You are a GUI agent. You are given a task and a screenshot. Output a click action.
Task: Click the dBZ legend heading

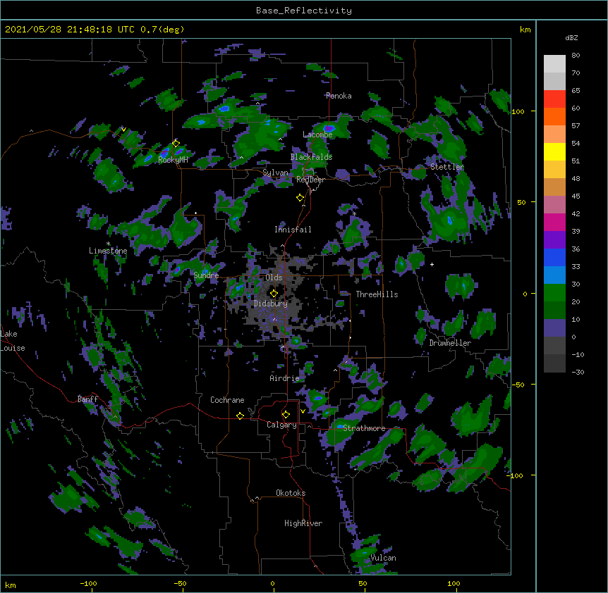coord(571,38)
